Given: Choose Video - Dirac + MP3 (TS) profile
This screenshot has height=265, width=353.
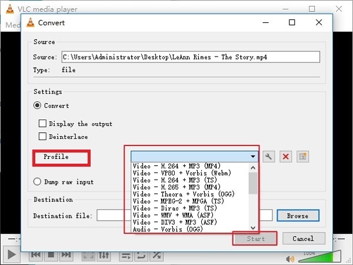Looking at the screenshot, I should pyautogui.click(x=189, y=208).
